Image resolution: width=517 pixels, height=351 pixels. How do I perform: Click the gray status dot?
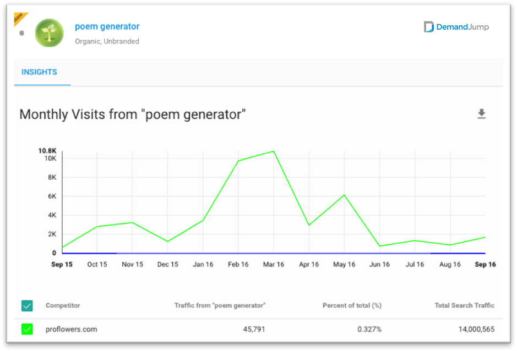click(22, 33)
